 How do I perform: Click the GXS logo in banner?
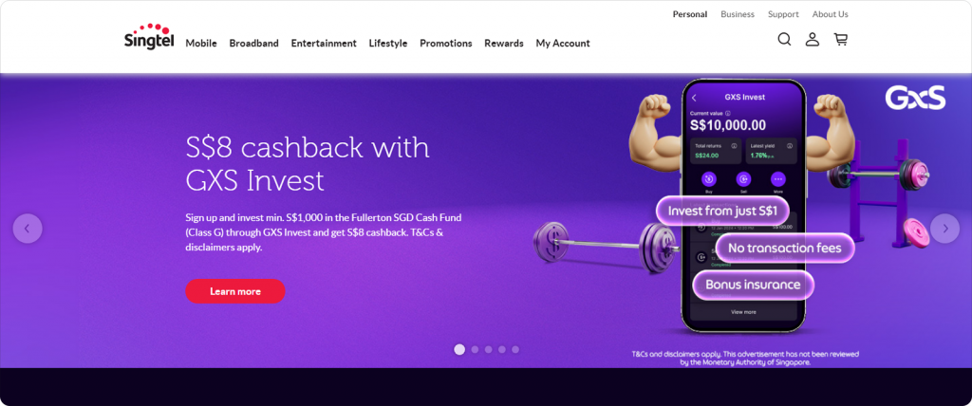click(915, 98)
